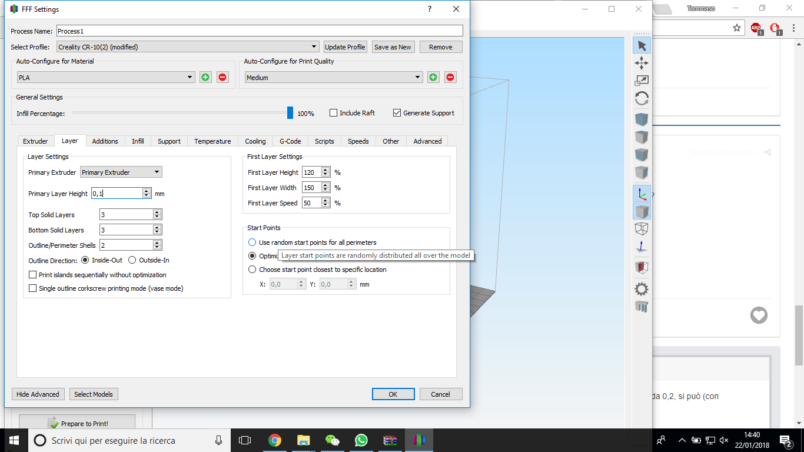Screen dimensions: 804x452
Task: Adjust the Infill Percentage slider handle
Action: 290,113
